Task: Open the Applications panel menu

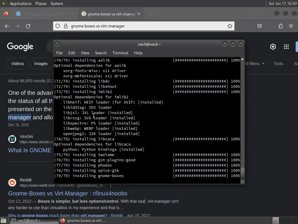Action: pyautogui.click(x=21, y=3)
